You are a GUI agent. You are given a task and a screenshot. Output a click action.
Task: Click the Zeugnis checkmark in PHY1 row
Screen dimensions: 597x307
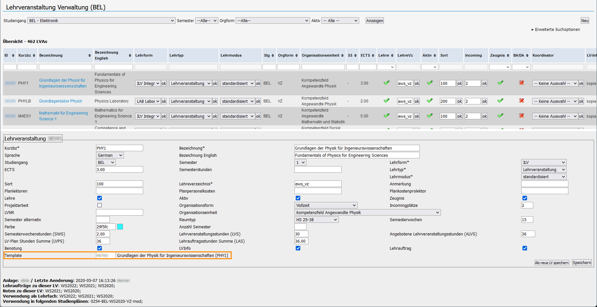point(500,83)
